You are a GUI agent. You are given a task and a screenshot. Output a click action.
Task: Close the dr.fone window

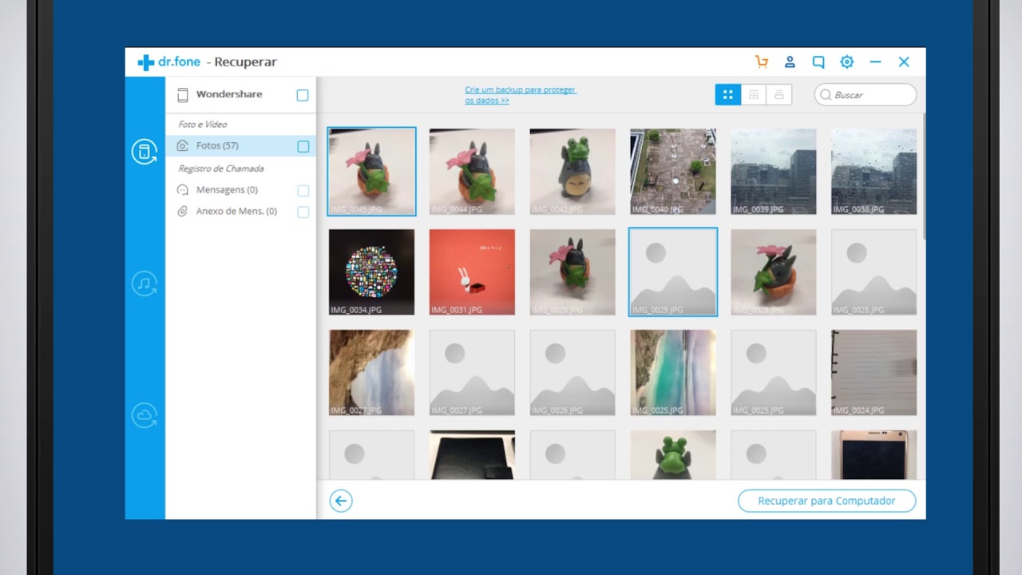click(x=904, y=61)
